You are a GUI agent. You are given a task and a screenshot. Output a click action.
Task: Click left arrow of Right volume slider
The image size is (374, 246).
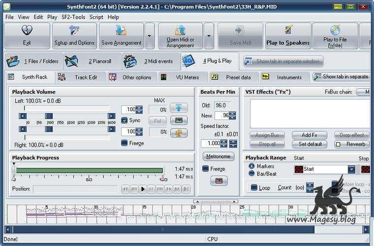[23, 129]
